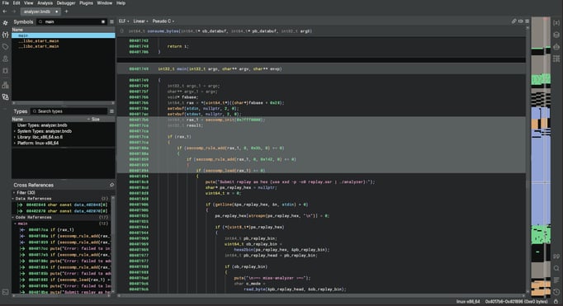
Task: Open the ELF view type dropdown
Action: 124,21
